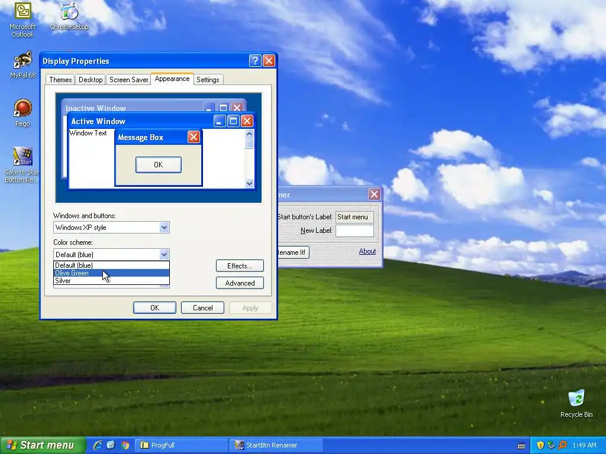The height and width of the screenshot is (454, 606).
Task: Click the second Quick Launch icon beside Internet Explorer
Action: (111, 445)
